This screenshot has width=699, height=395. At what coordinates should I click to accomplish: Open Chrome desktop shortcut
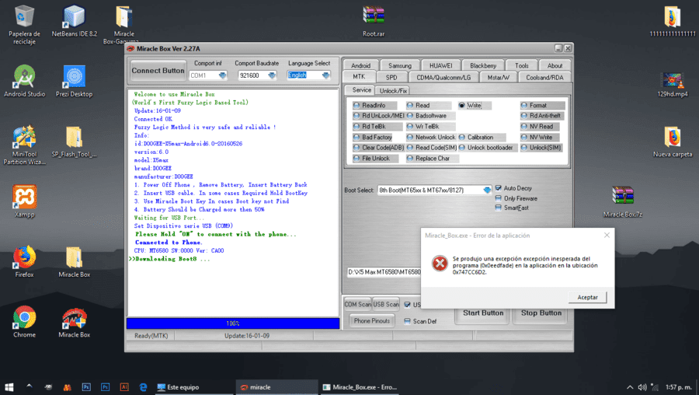point(24,322)
